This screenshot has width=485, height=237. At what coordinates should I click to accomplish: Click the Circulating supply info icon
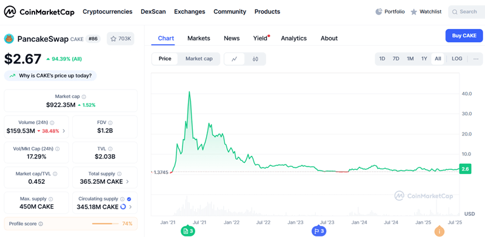[122, 199]
